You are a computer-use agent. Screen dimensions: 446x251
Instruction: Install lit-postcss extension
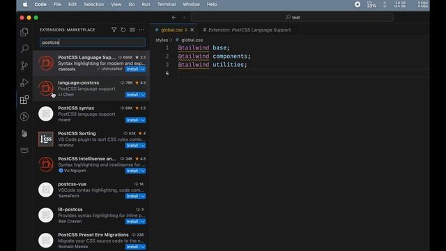(132, 221)
